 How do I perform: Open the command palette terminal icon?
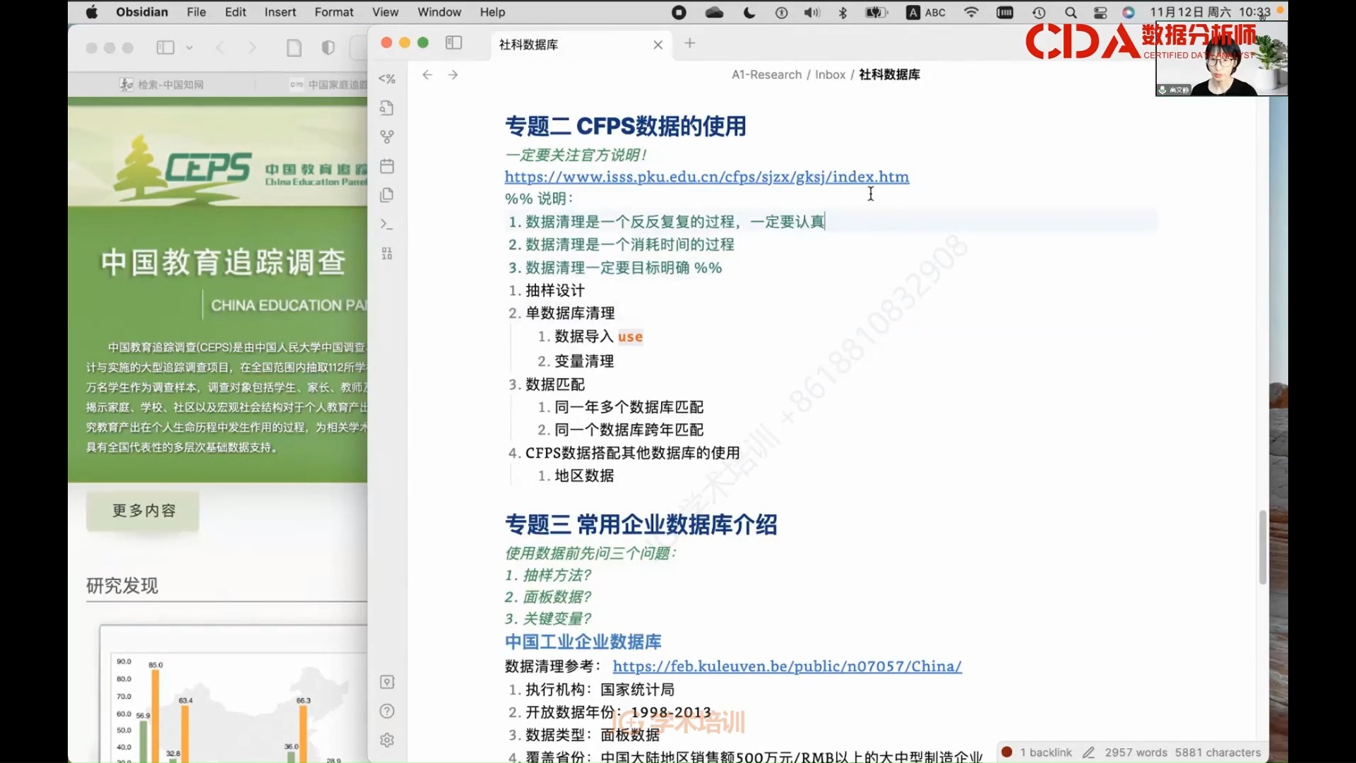386,224
